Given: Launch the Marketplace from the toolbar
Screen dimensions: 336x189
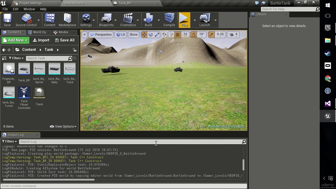Looking at the screenshot, I should point(67,20).
